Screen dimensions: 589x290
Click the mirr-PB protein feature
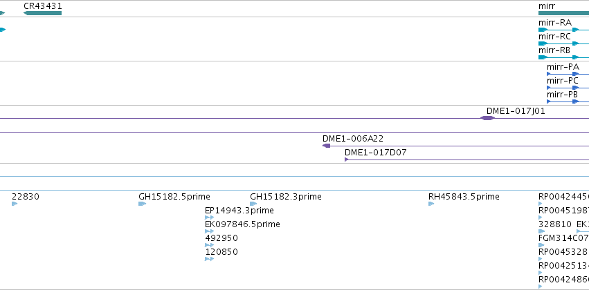[x=568, y=101]
